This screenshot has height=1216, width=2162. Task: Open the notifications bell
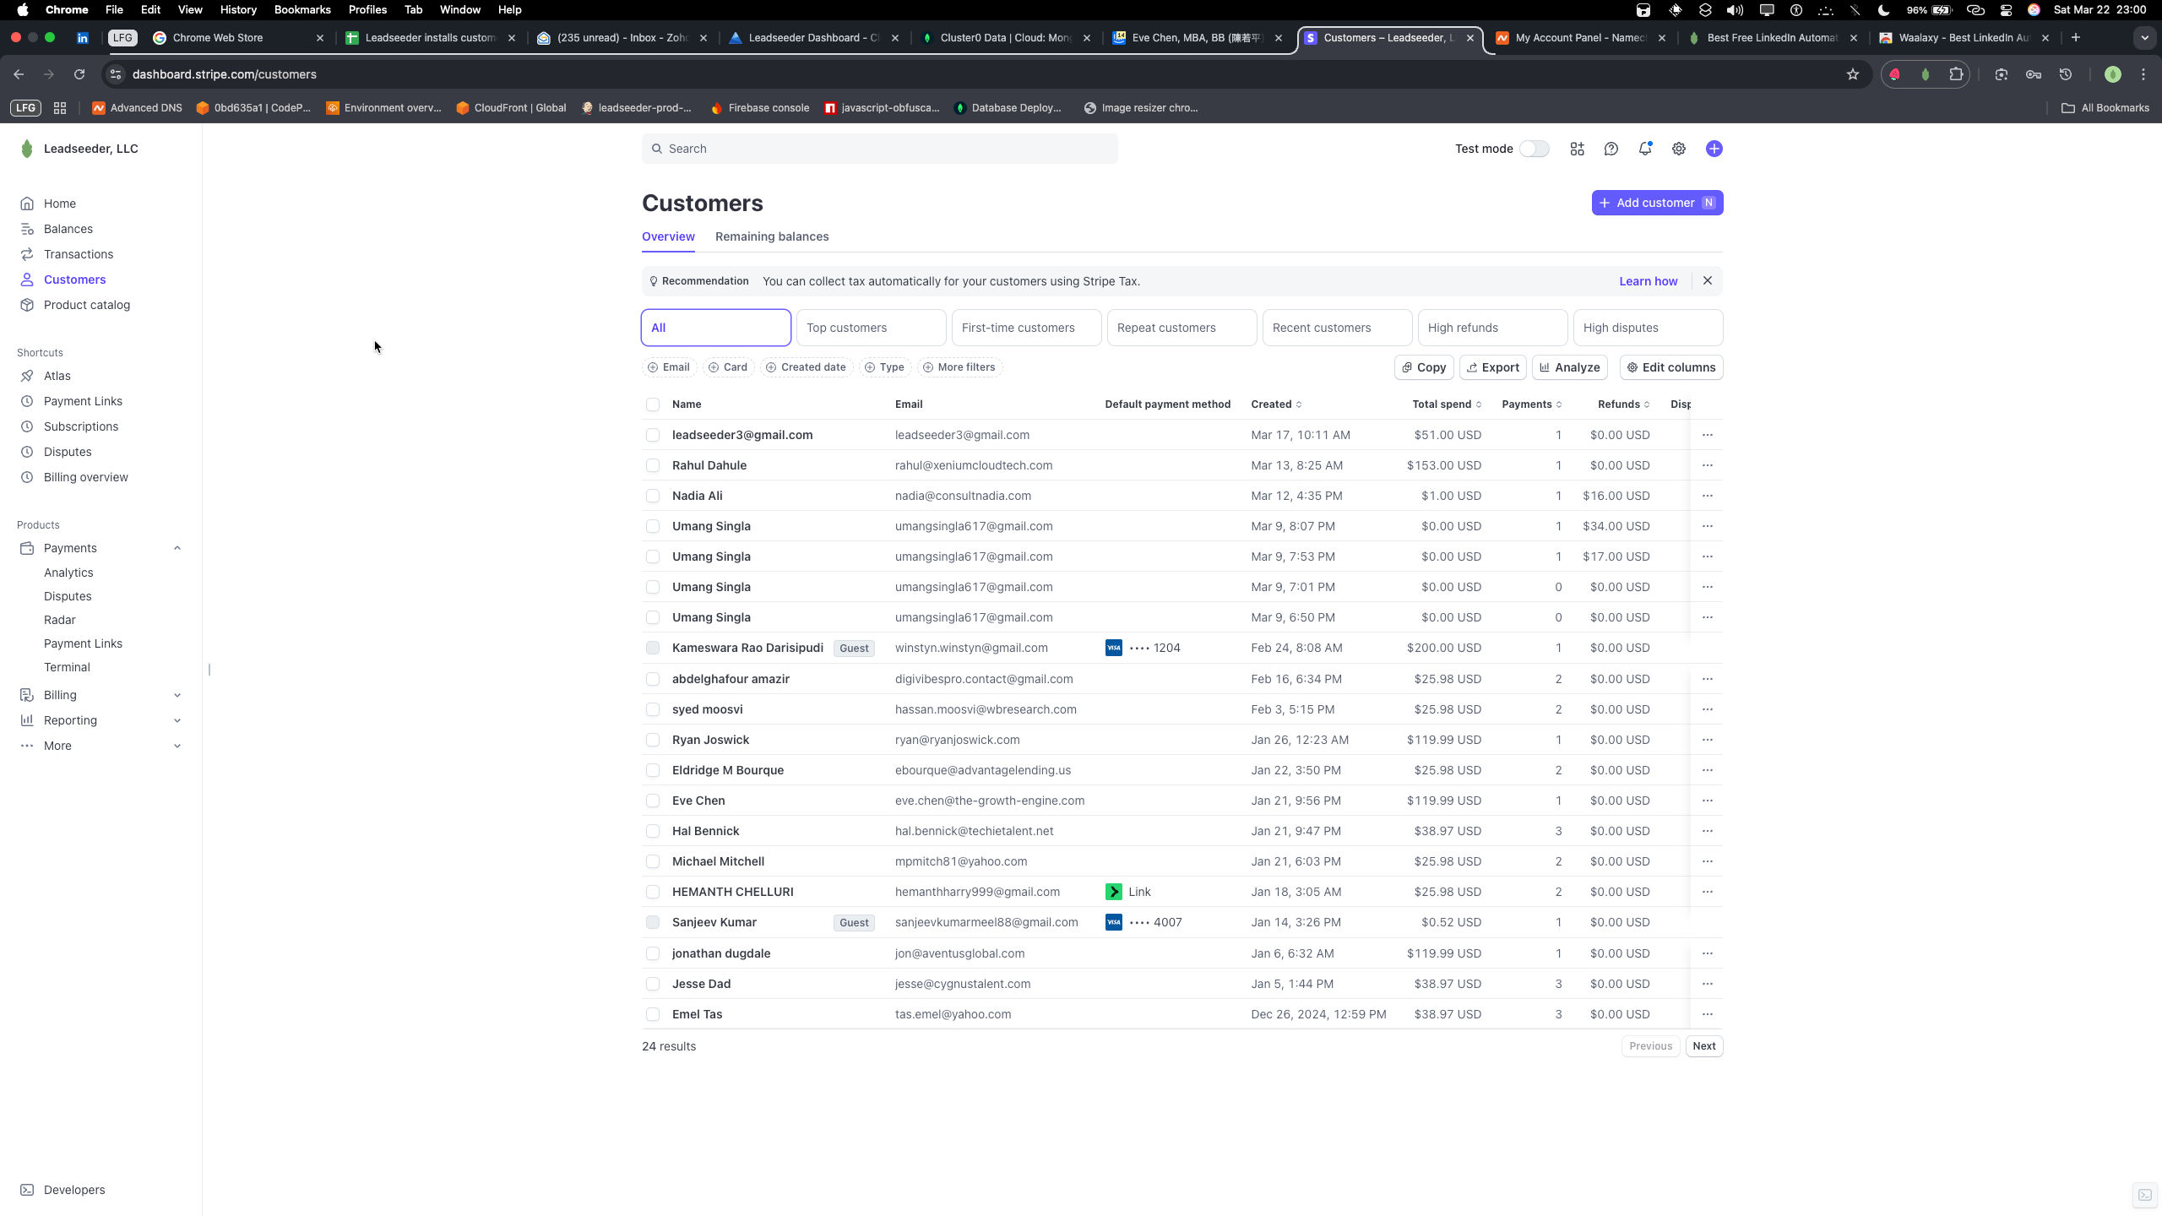tap(1644, 149)
